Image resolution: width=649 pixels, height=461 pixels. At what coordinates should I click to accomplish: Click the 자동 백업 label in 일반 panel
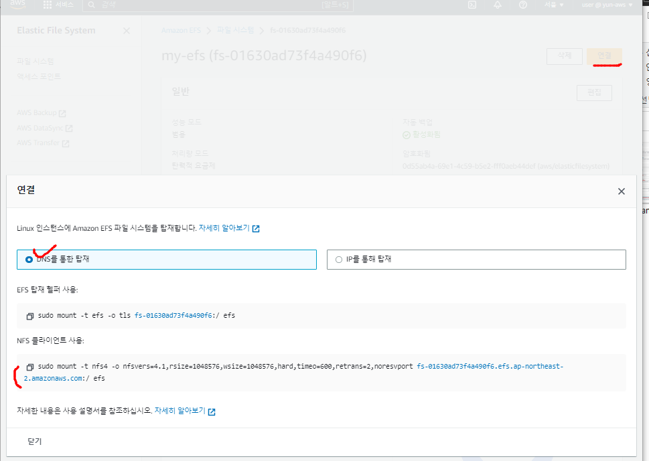pos(418,122)
